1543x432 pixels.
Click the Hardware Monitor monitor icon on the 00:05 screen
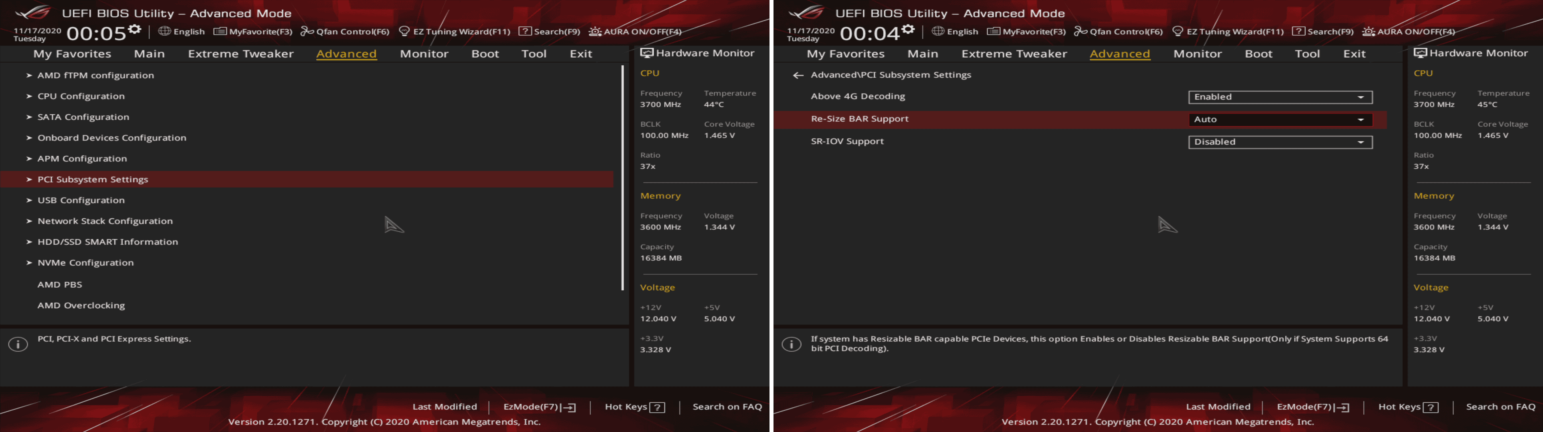click(646, 53)
